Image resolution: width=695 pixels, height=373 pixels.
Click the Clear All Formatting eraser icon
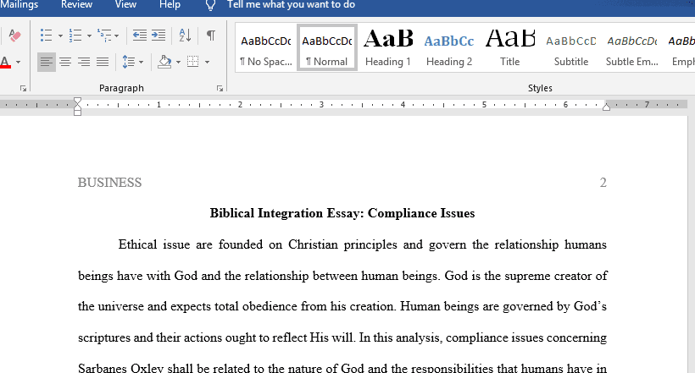click(x=14, y=35)
